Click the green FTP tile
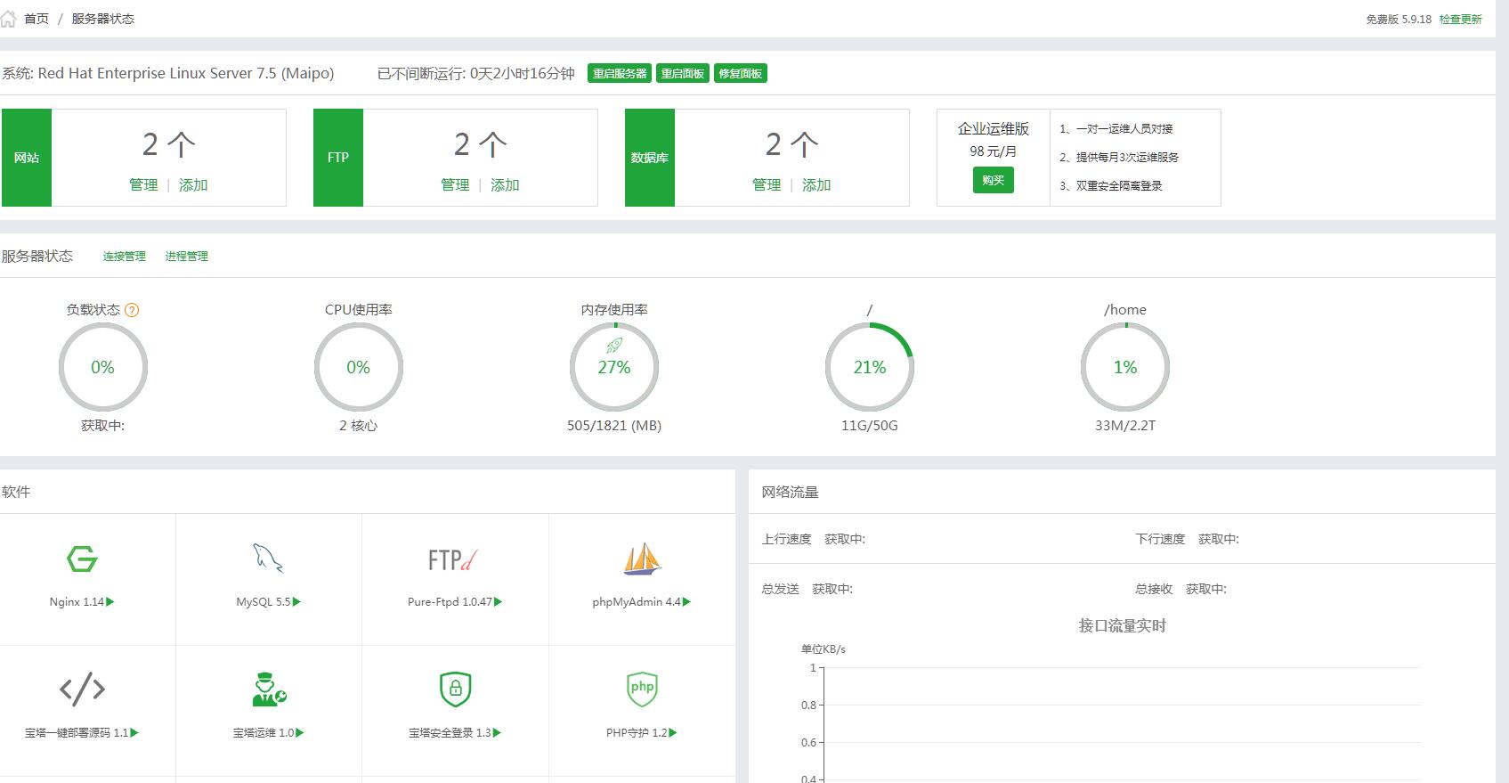The height and width of the screenshot is (783, 1509). pos(338,158)
